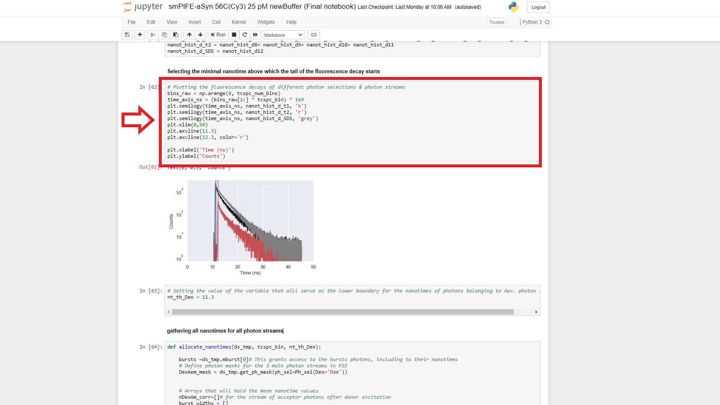The height and width of the screenshot is (405, 720).
Task: Click the Logout button
Action: coord(539,7)
